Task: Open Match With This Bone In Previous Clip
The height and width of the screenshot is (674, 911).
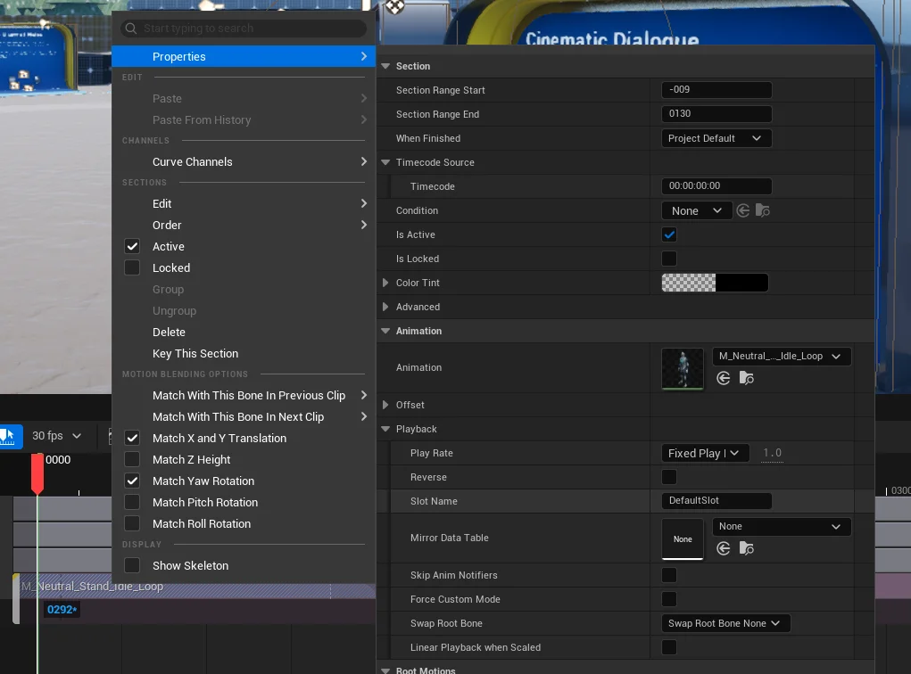Action: (x=244, y=395)
